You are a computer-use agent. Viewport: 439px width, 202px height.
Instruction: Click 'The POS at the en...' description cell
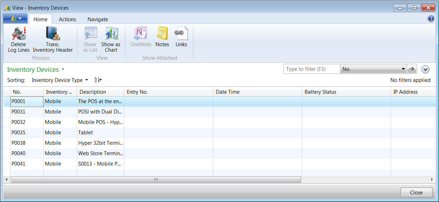click(100, 101)
